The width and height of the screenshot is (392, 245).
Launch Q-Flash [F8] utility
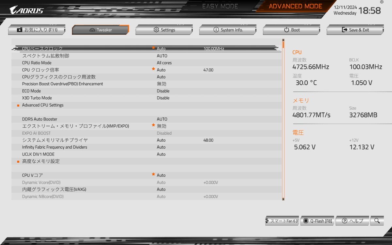click(318, 221)
